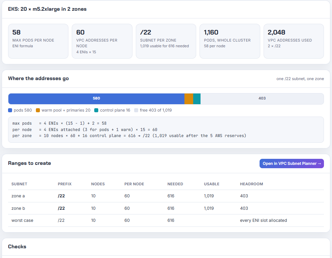The width and height of the screenshot is (332, 258).
Task: Click the PER NODE column header
Action: 134,184
